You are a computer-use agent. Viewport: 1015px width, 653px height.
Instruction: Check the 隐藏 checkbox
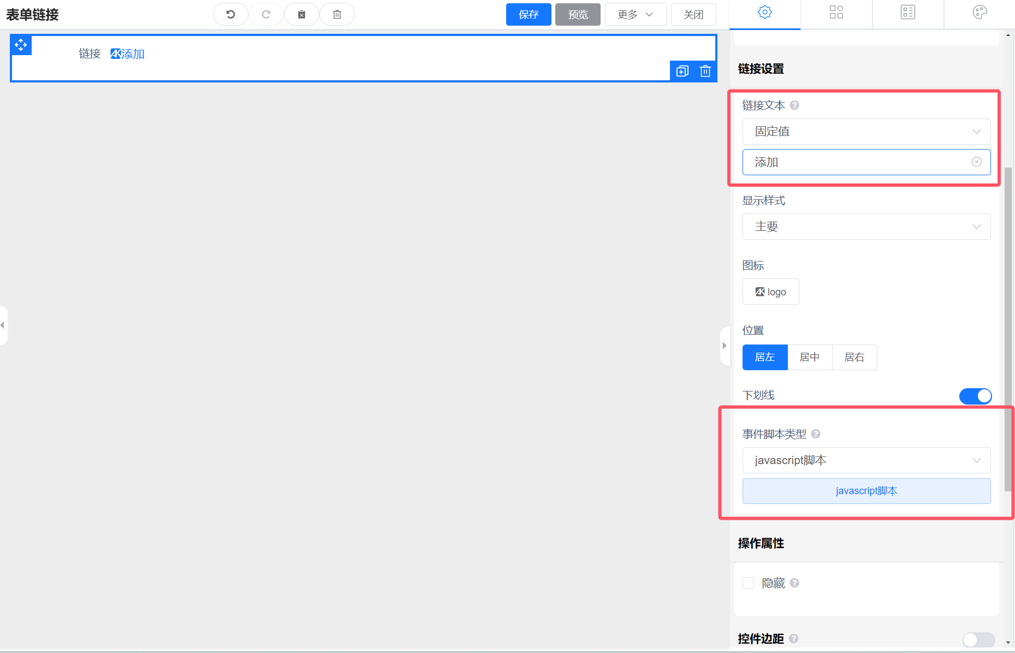pos(748,583)
